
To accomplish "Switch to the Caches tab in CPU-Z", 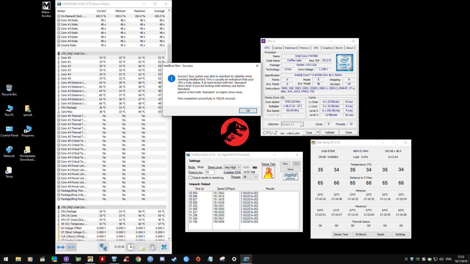I will pos(278,48).
